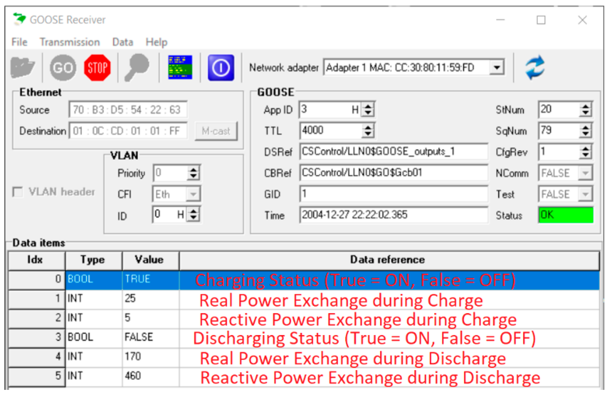Click the M-cast button
Screen dimensions: 611x396
[216, 131]
